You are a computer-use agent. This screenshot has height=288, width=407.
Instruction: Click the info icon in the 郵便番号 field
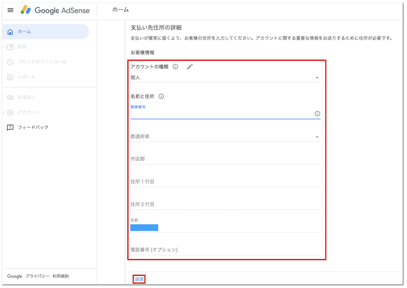click(x=317, y=114)
